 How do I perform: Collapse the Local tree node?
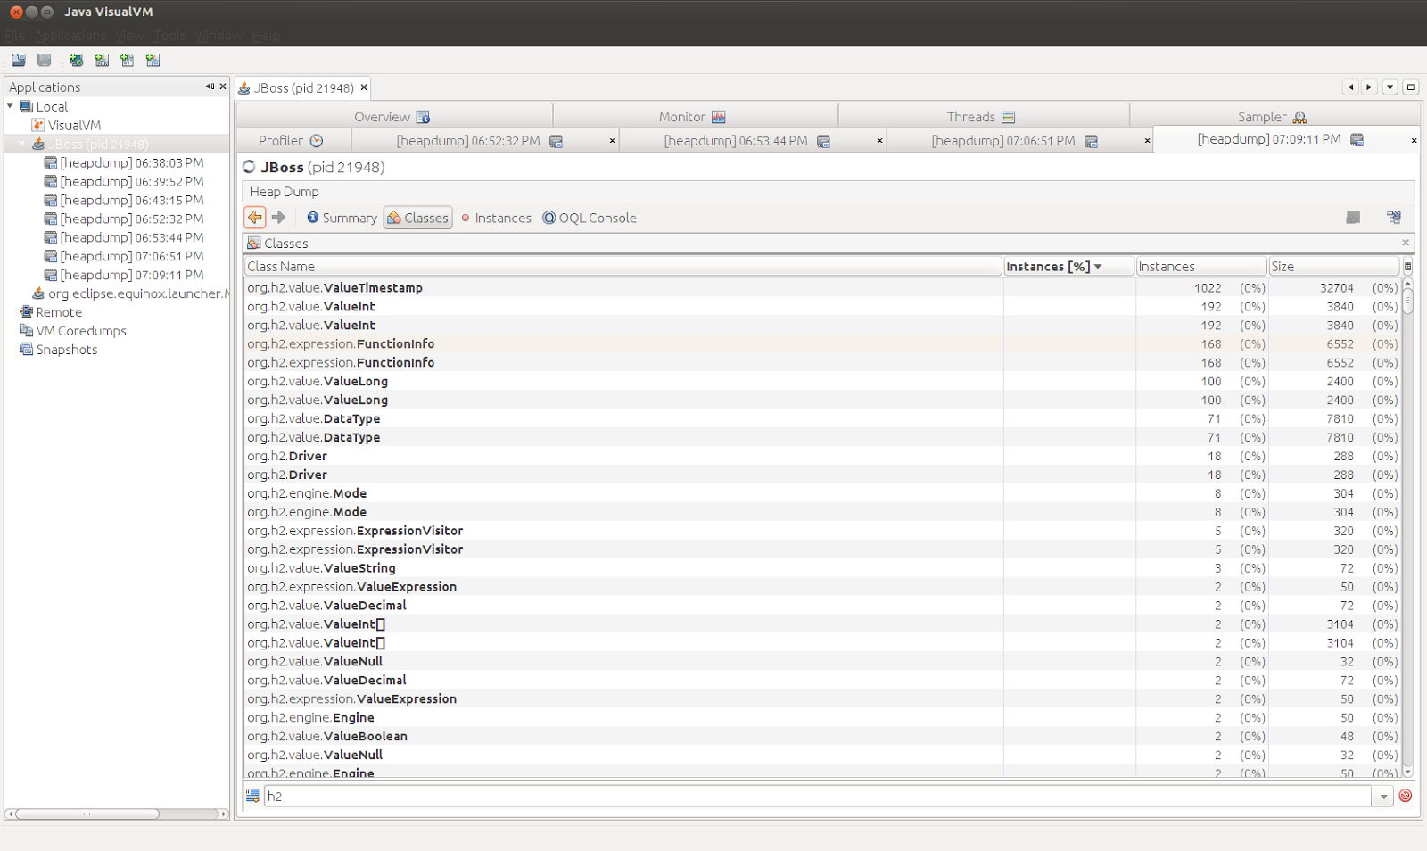11,106
